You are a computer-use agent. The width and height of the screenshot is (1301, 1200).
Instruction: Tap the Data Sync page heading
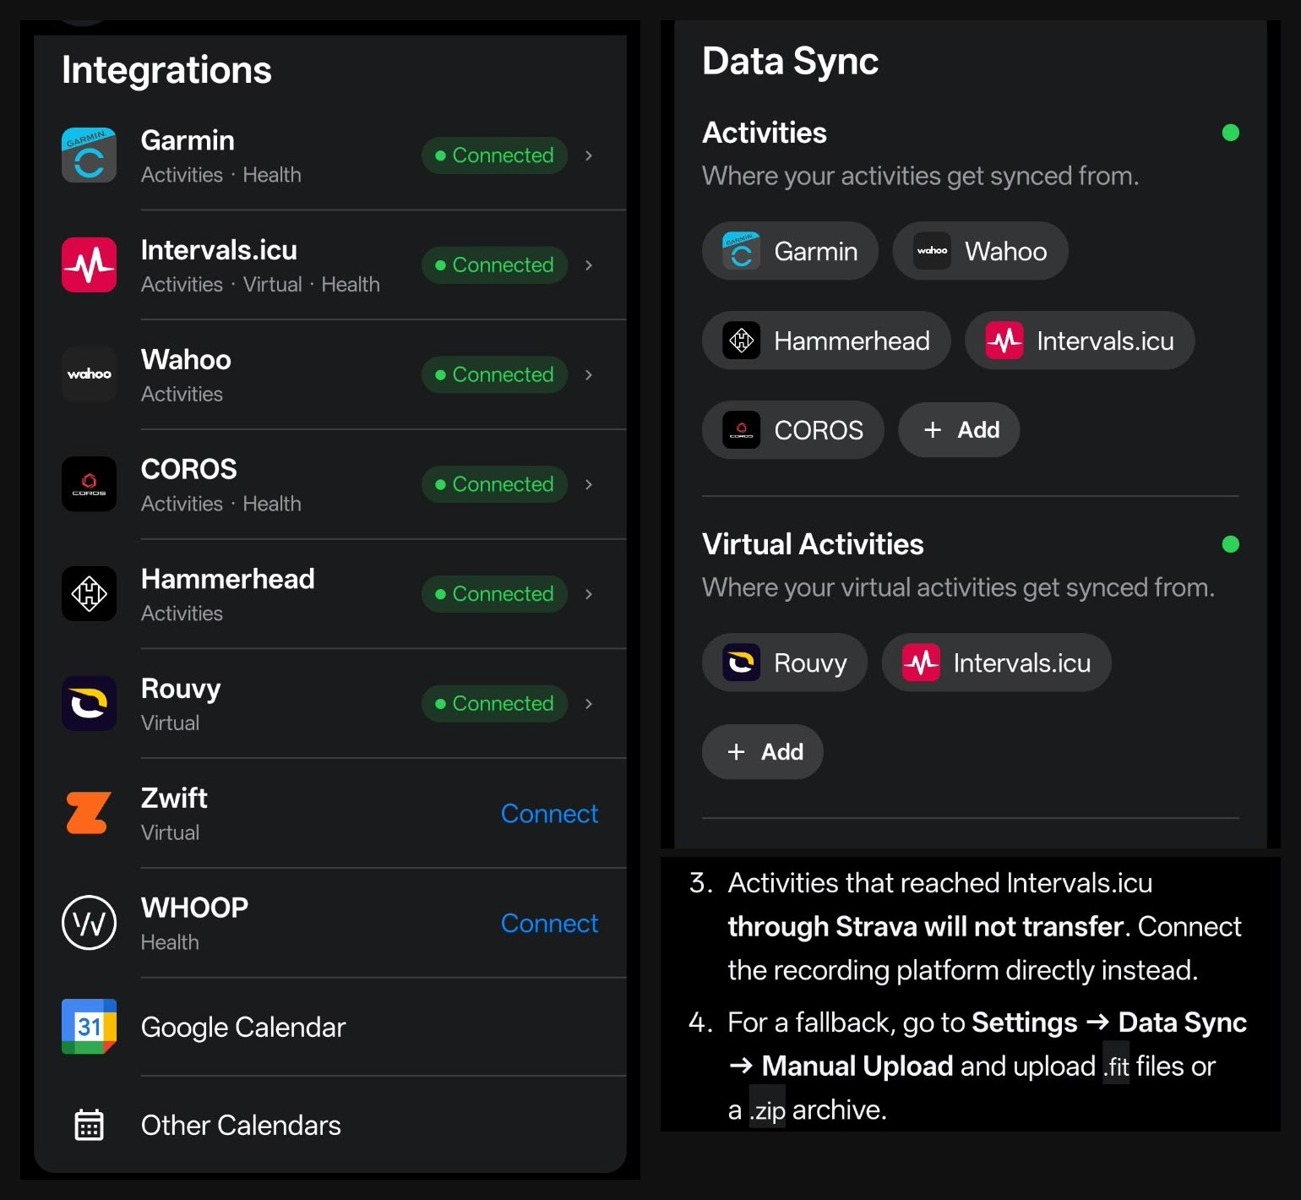(x=790, y=62)
